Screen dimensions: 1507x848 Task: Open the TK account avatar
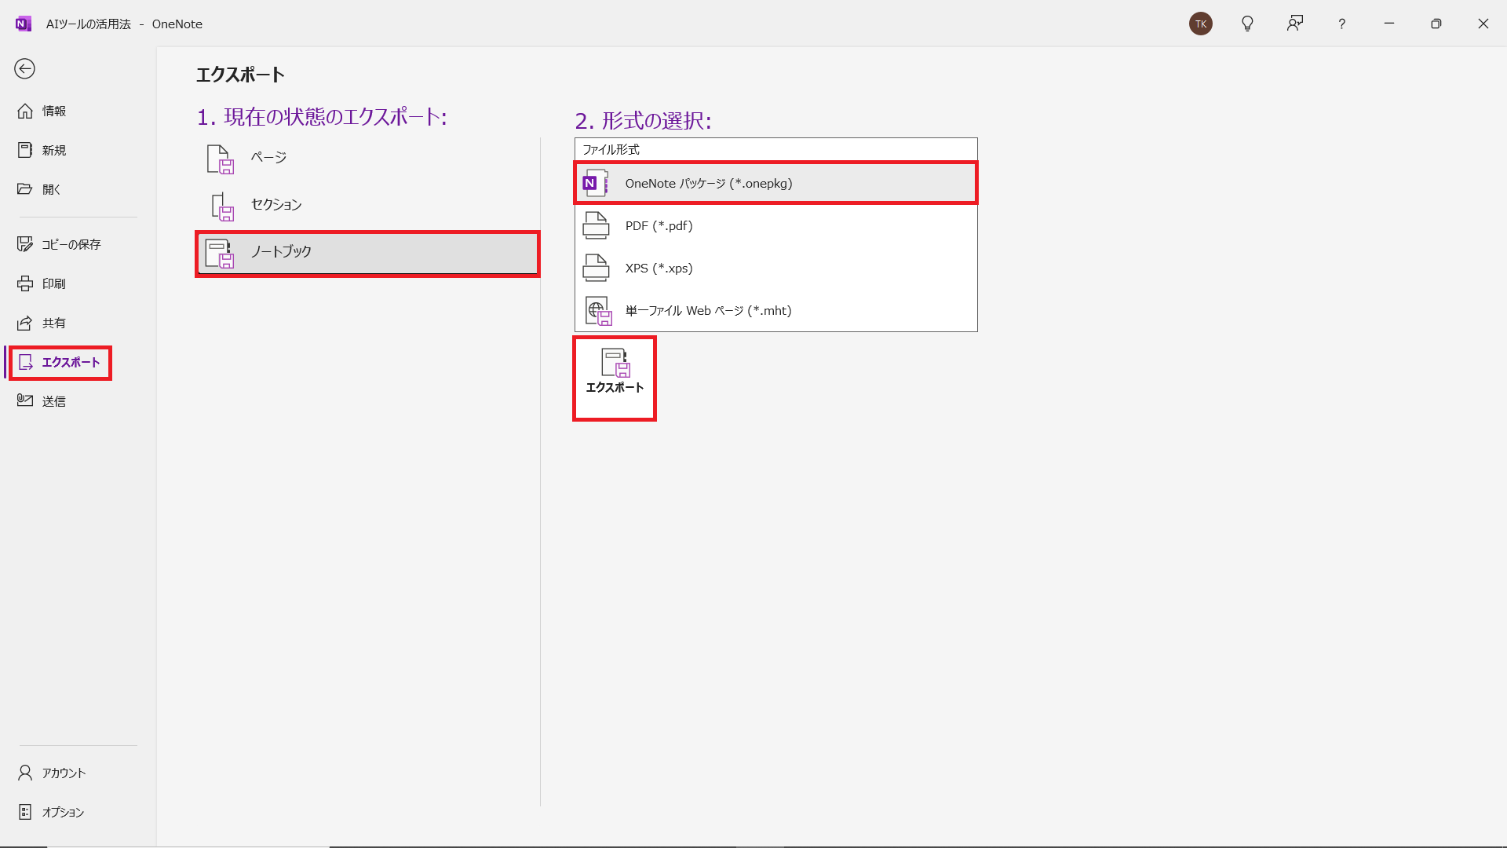coord(1200,24)
